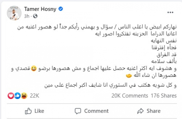Screen dimensions: 182x119
Task: Open the post's 3h timestamp
Action: pyautogui.click(x=26, y=16)
